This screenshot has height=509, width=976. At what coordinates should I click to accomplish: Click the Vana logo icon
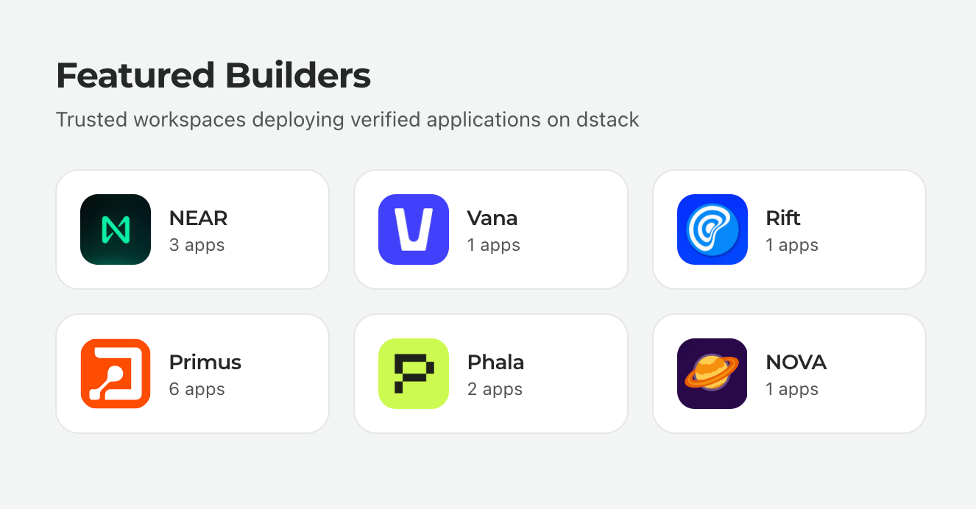pos(413,229)
